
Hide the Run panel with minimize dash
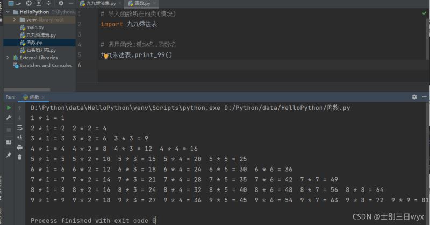[x=424, y=97]
